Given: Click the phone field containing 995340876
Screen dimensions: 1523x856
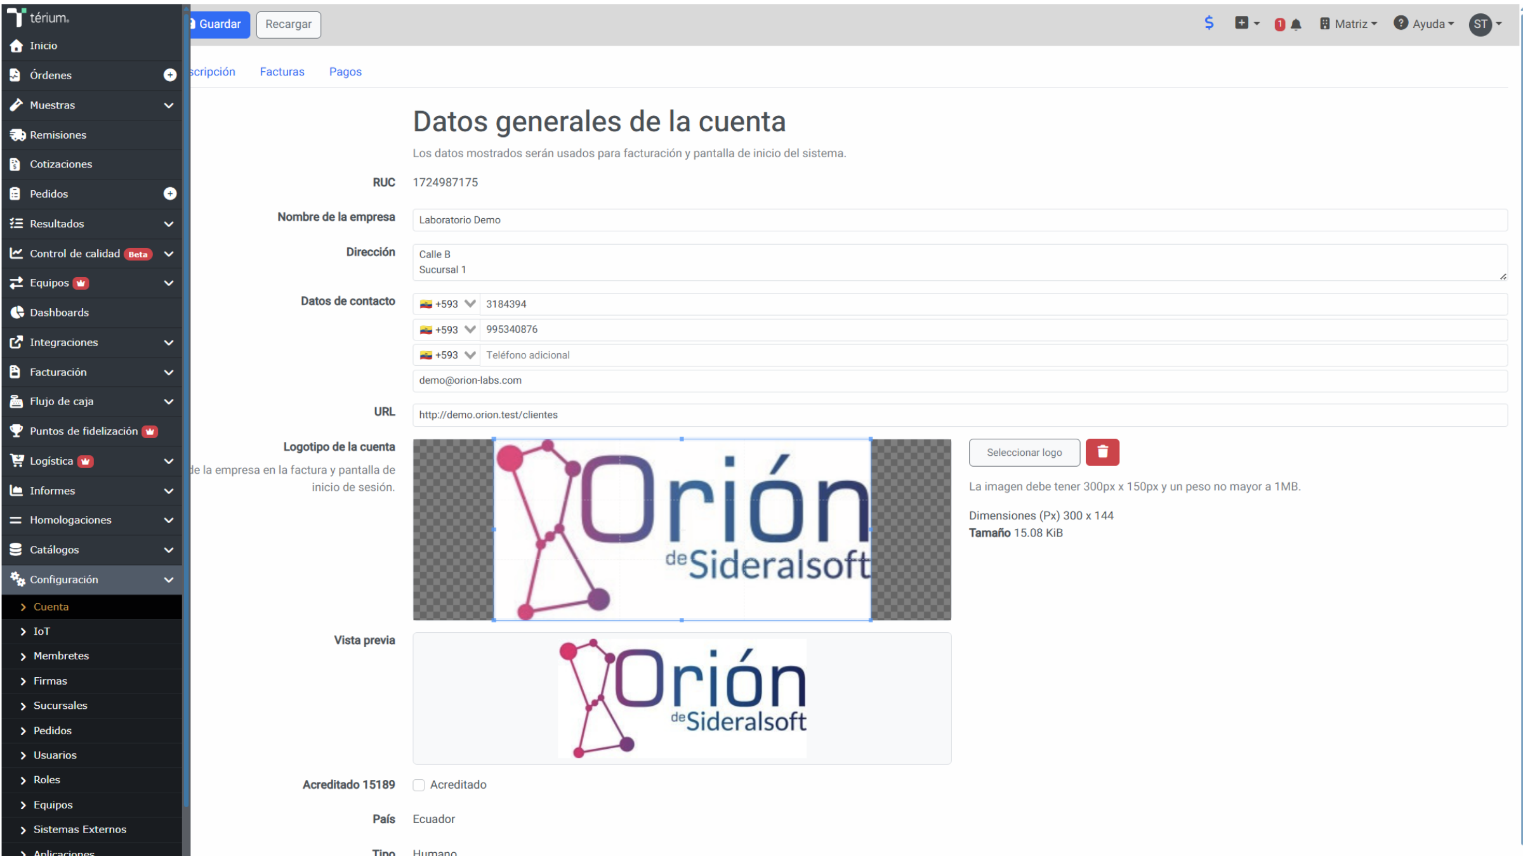Looking at the screenshot, I should [x=994, y=330].
